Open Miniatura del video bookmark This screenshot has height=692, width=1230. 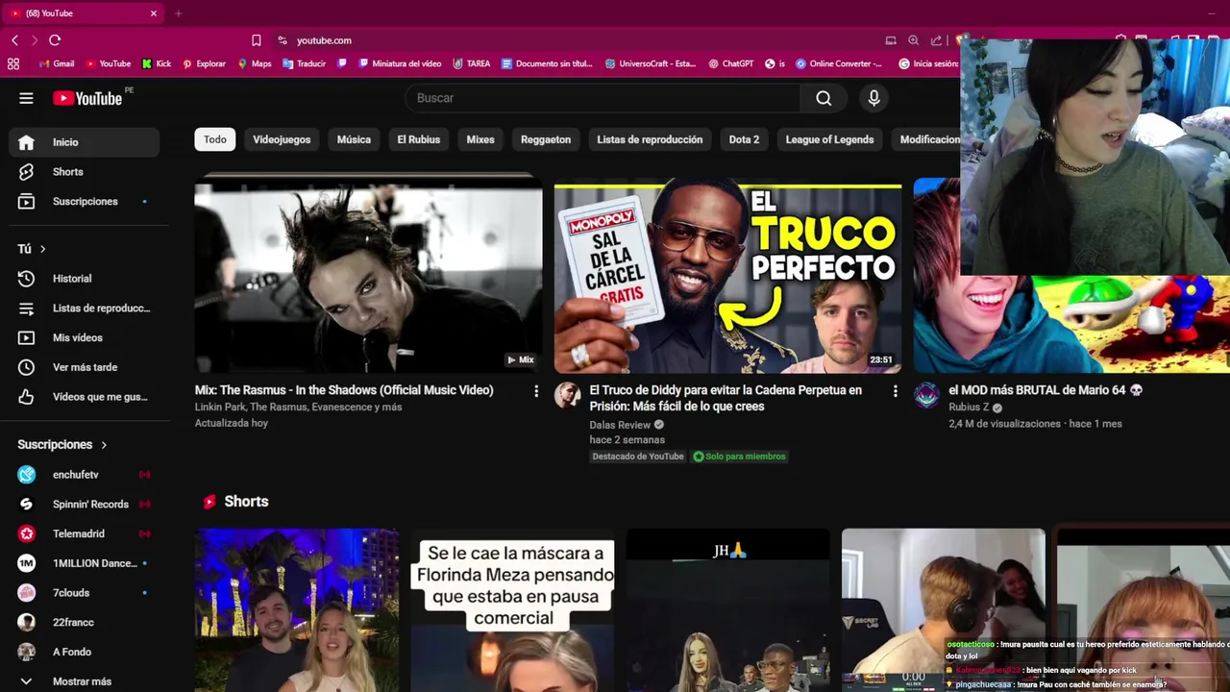click(x=399, y=63)
